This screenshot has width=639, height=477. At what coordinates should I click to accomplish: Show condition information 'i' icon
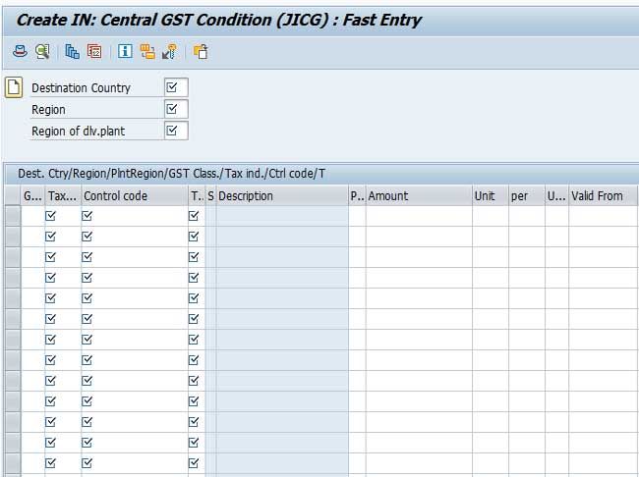pyautogui.click(x=125, y=52)
